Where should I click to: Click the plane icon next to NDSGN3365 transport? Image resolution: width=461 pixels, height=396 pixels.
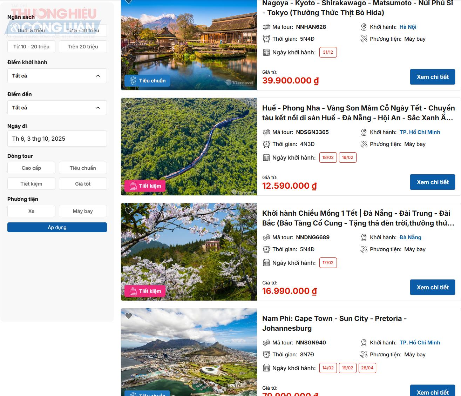pyautogui.click(x=364, y=144)
